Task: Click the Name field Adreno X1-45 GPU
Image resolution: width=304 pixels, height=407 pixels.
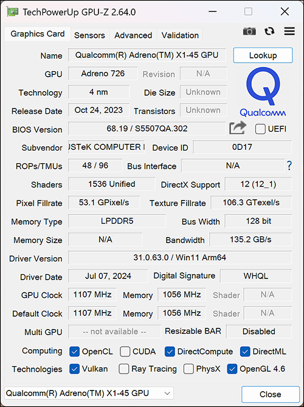Action: point(147,55)
